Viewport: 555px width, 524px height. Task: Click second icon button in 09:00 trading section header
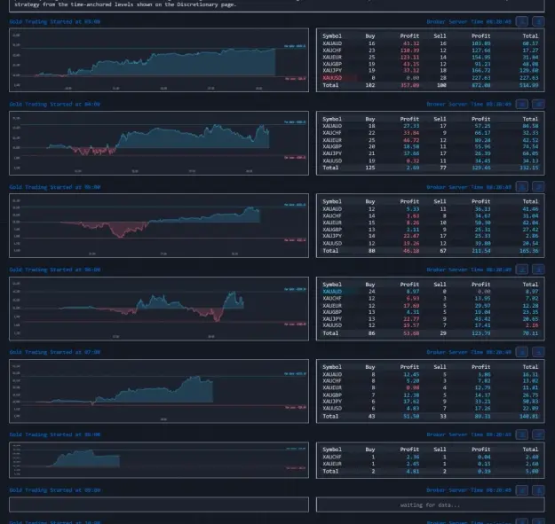click(538, 490)
